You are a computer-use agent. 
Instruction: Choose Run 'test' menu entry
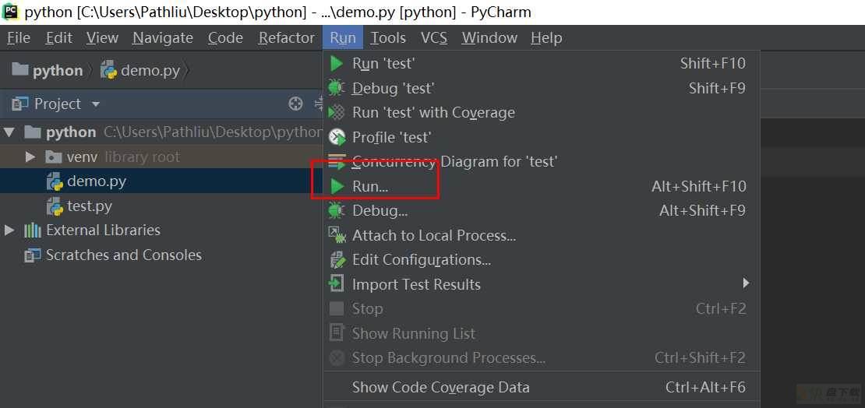click(541, 64)
